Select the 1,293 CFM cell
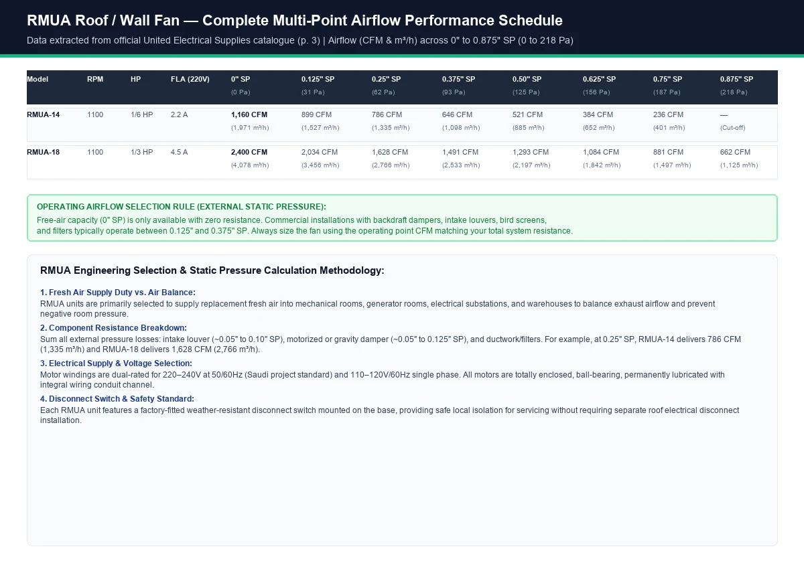This screenshot has height=569, width=804. click(531, 152)
